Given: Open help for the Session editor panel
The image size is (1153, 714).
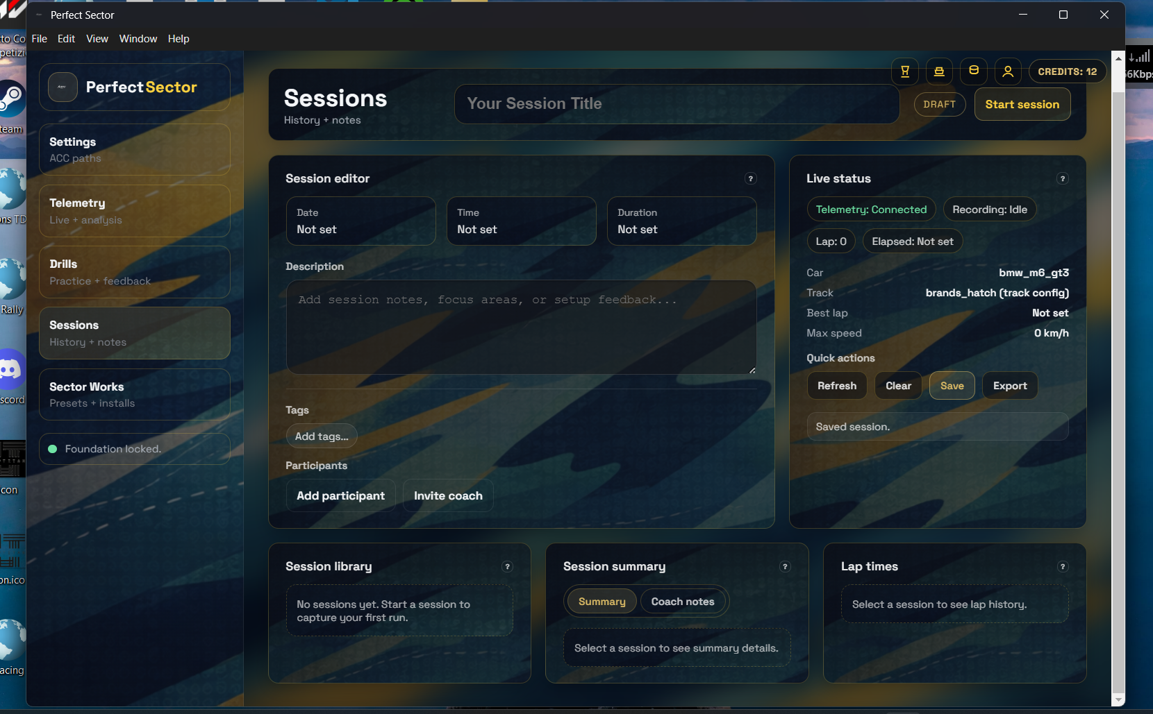Looking at the screenshot, I should 750,178.
